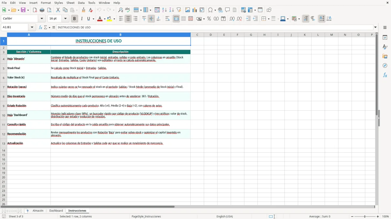Open sidebar Gallery icon
Image resolution: width=391 pixels, height=219 pixels.
(x=385, y=56)
